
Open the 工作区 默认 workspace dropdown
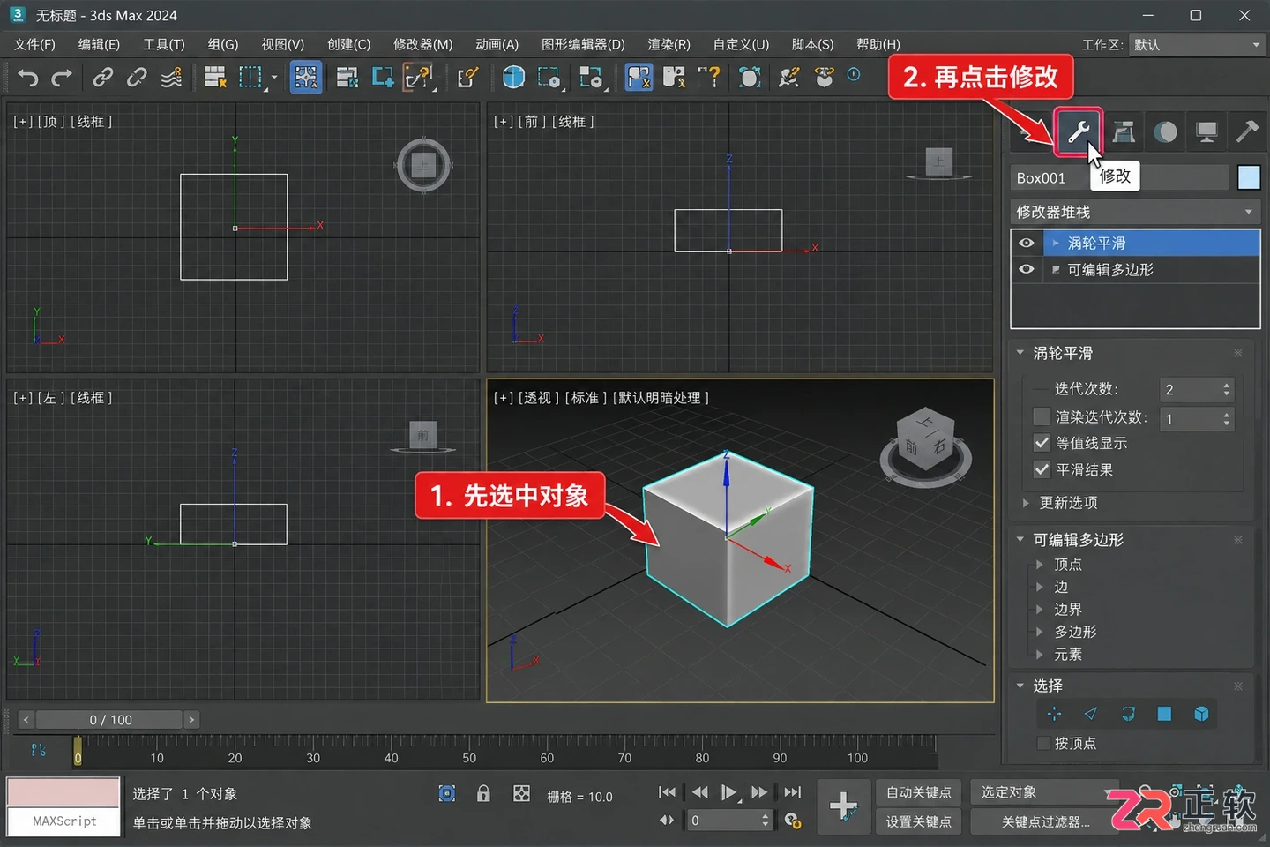click(x=1196, y=44)
